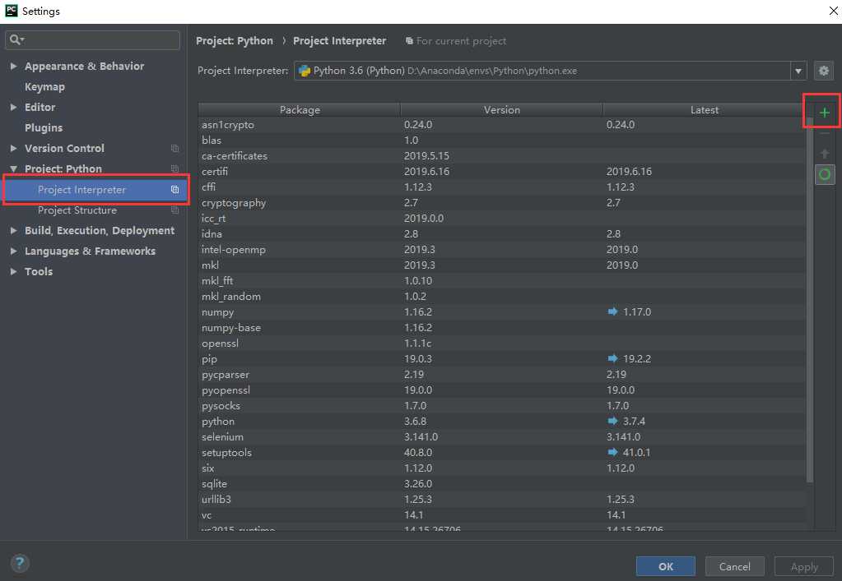Click the search magnifier icon in settings
Screen dimensions: 842x581
tap(16, 39)
